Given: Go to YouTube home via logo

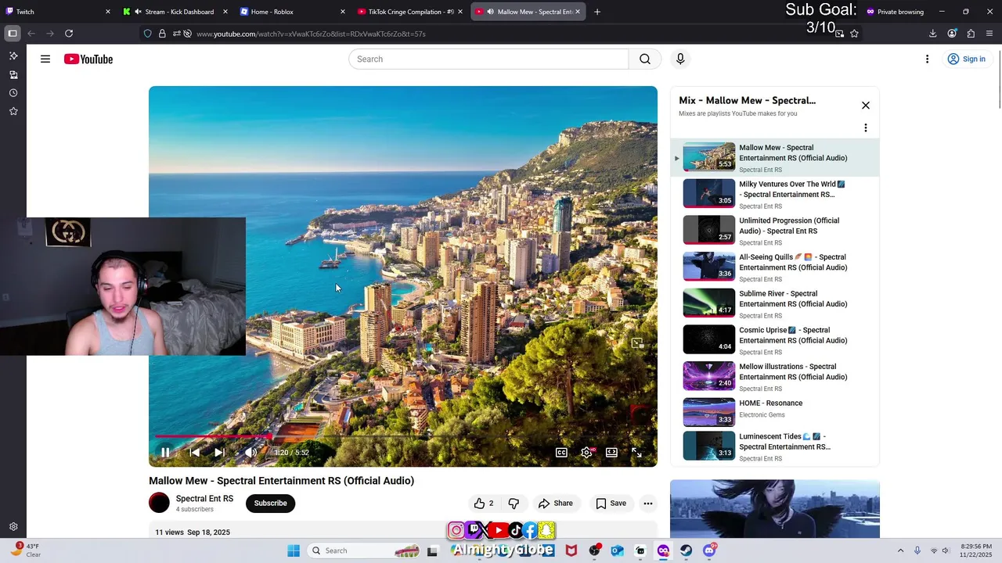Looking at the screenshot, I should [88, 59].
